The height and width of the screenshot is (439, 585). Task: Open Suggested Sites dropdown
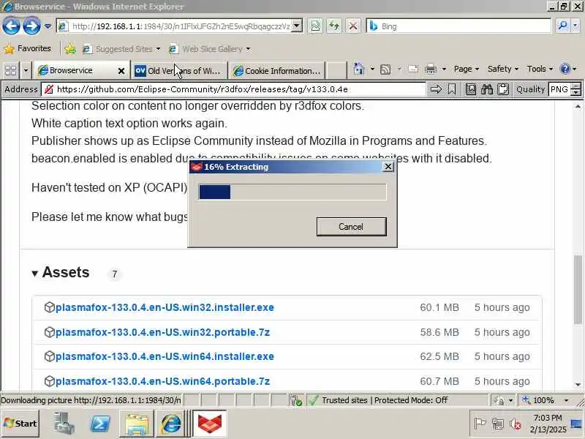point(121,49)
